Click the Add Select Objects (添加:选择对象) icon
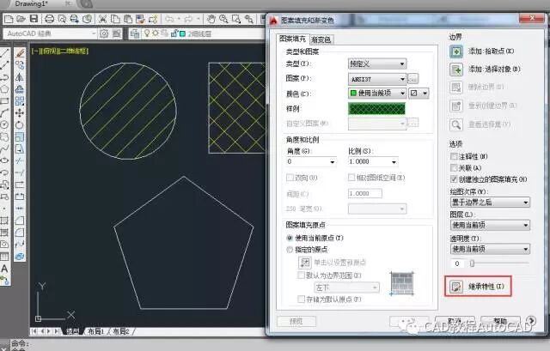Viewport: 550px width, 351px height. pyautogui.click(x=456, y=71)
